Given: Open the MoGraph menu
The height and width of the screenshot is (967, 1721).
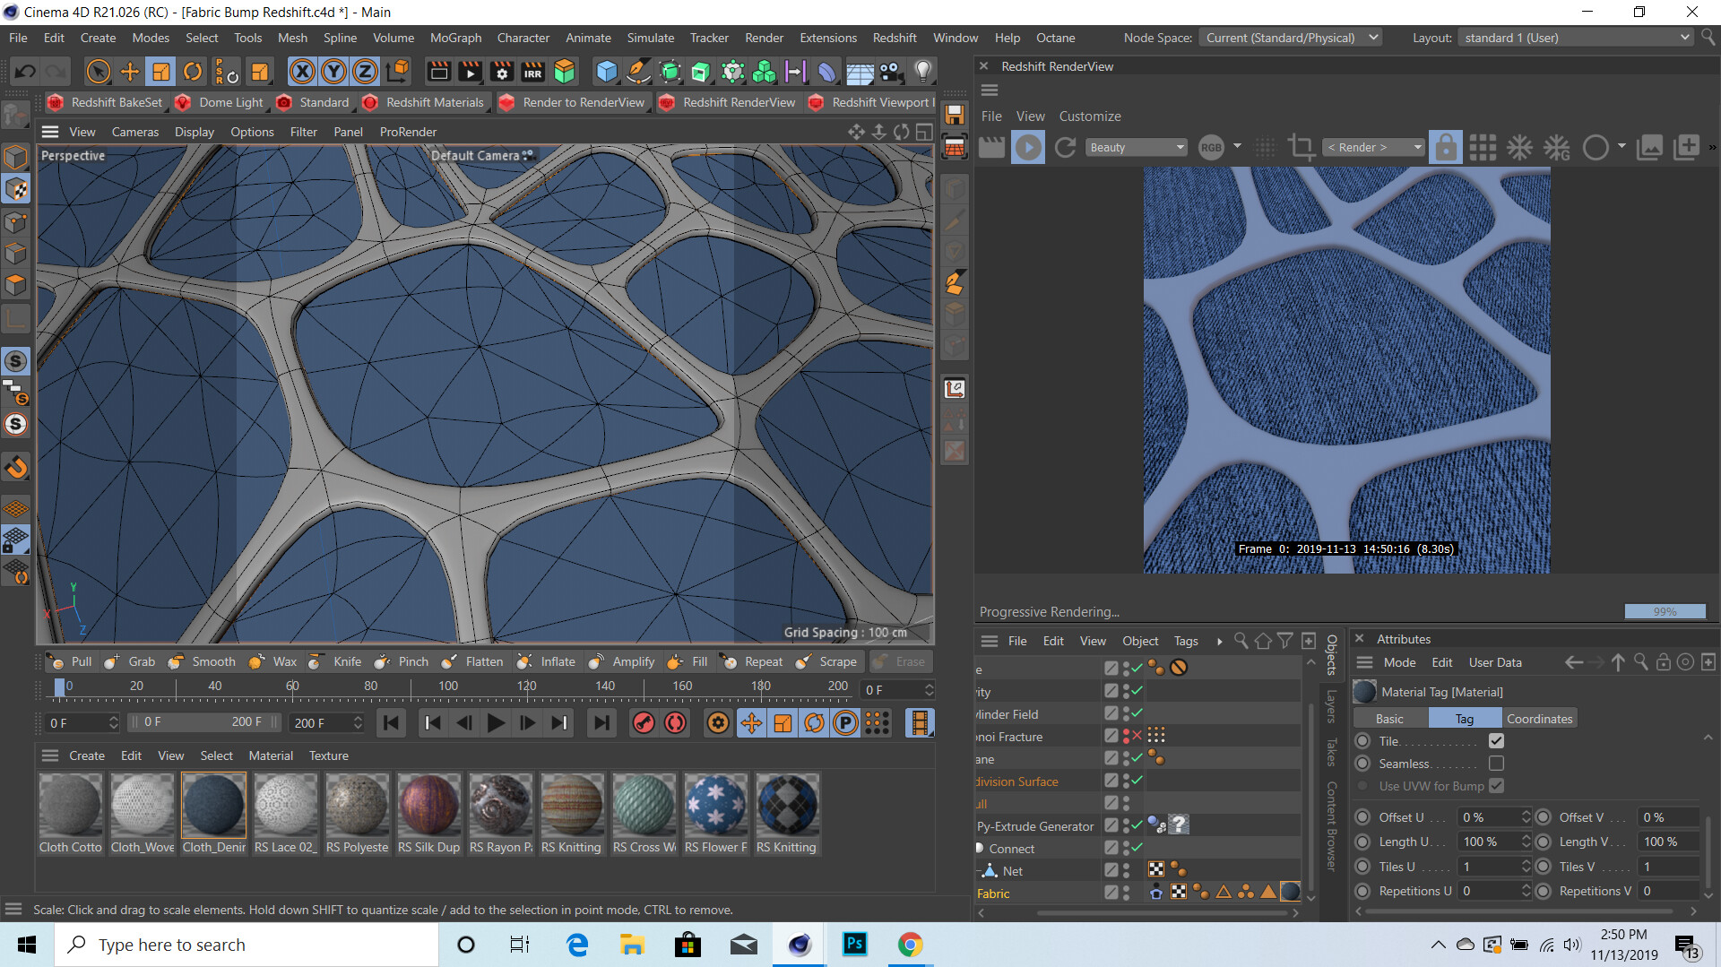Looking at the screenshot, I should click(x=455, y=38).
